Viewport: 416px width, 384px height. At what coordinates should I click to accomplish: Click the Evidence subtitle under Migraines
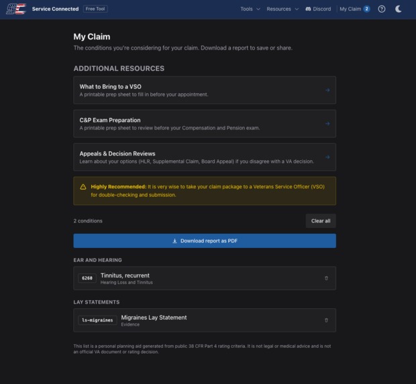click(x=130, y=324)
